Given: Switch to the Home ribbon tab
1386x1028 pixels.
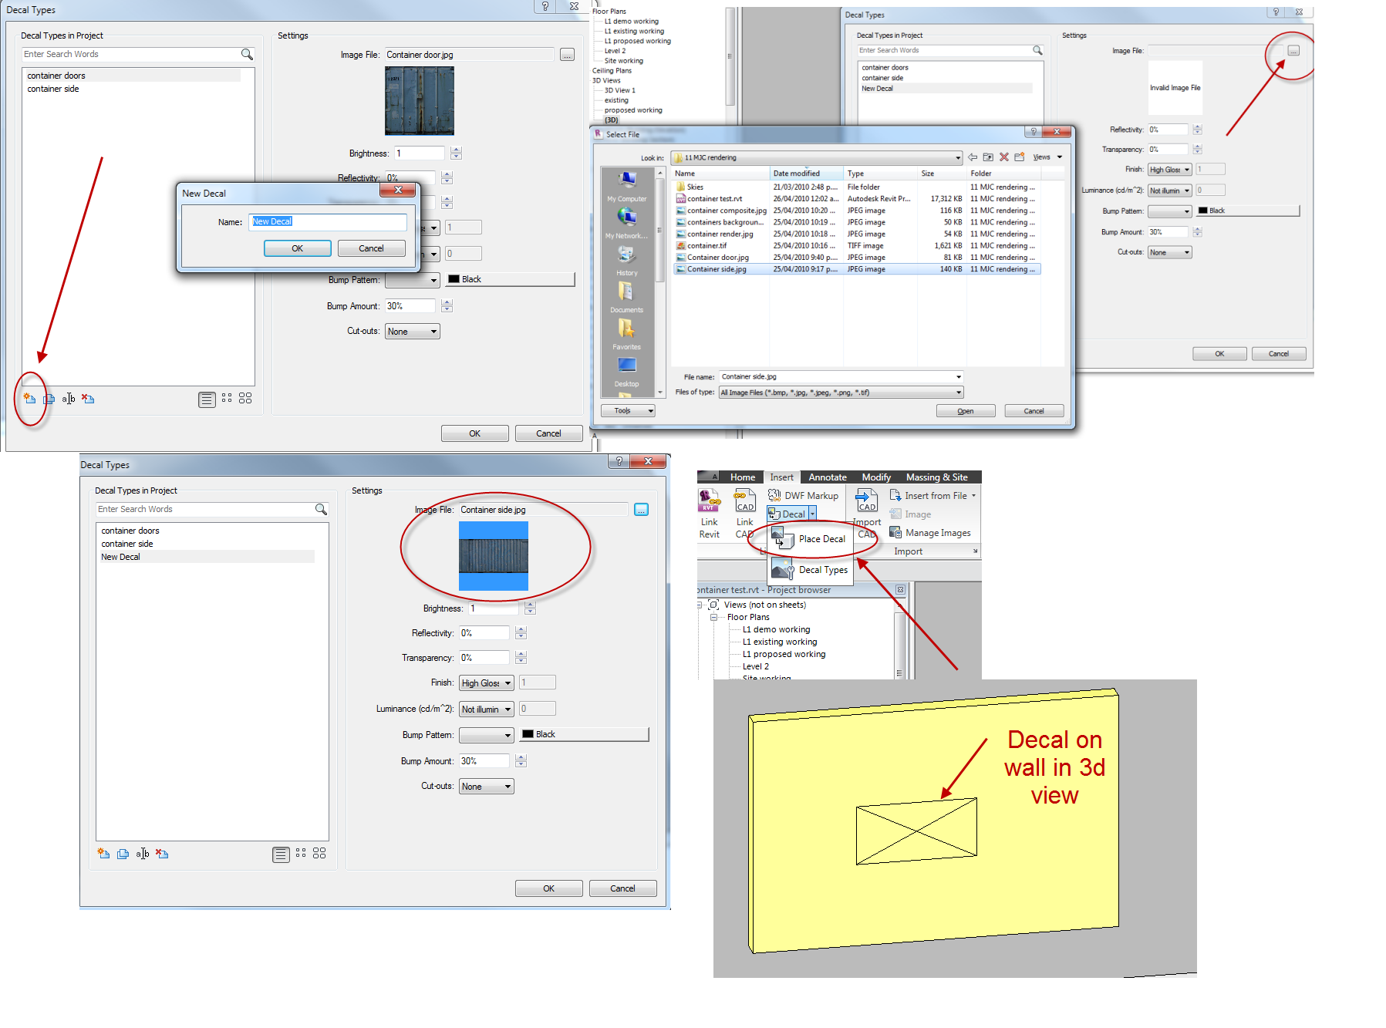Looking at the screenshot, I should point(743,477).
